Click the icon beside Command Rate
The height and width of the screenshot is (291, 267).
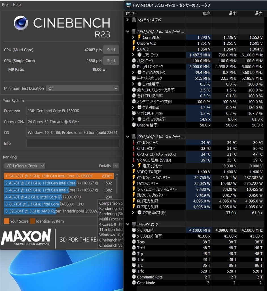coord(134,277)
